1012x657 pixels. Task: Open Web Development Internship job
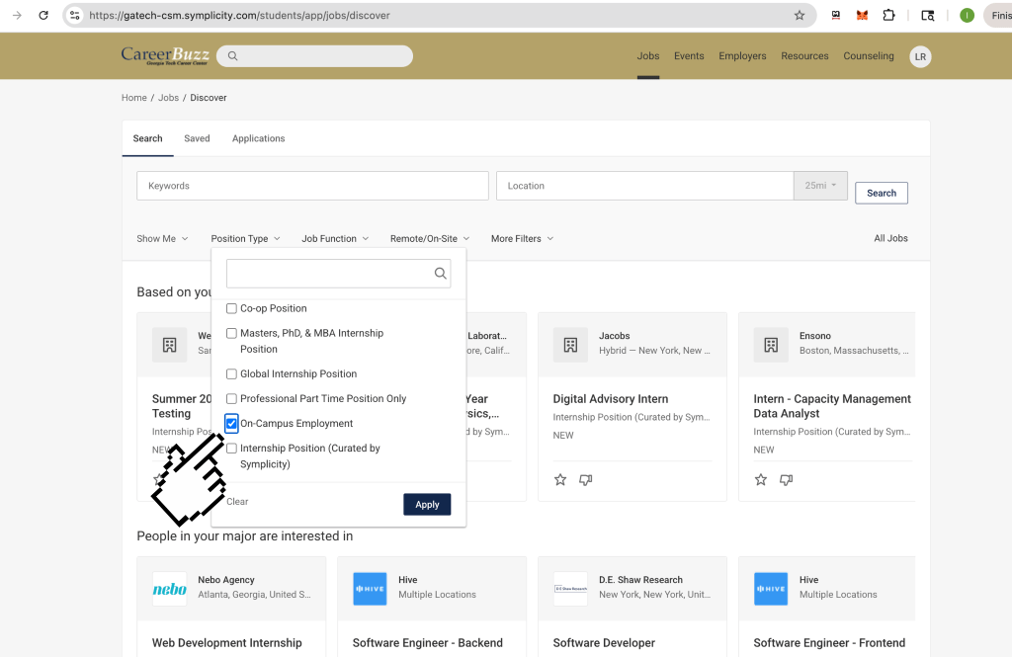coord(226,643)
